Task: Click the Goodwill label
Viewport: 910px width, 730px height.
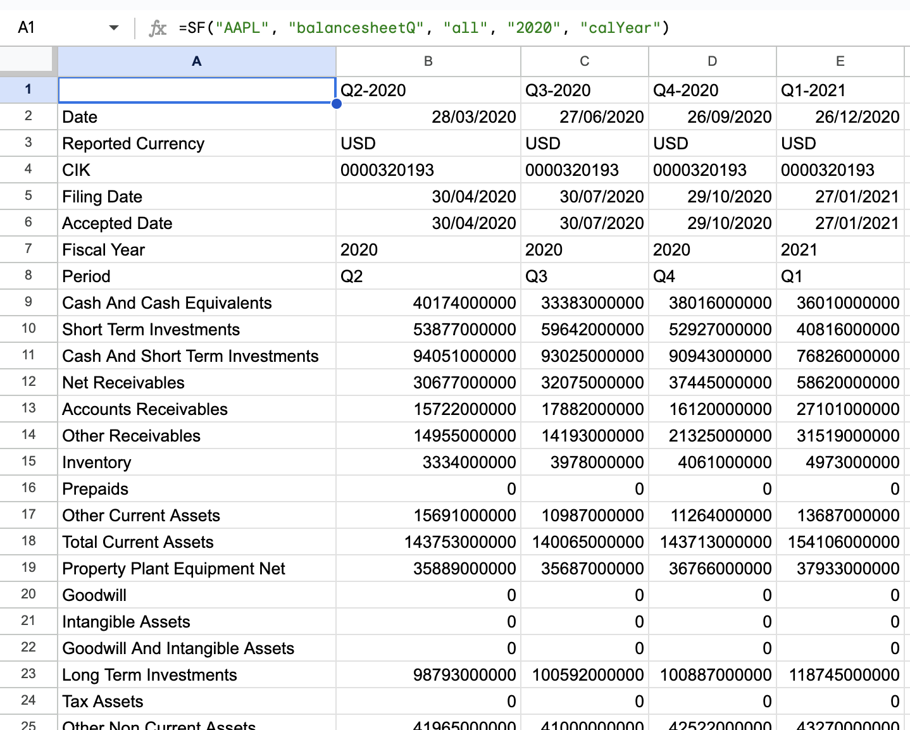Action: click(197, 595)
